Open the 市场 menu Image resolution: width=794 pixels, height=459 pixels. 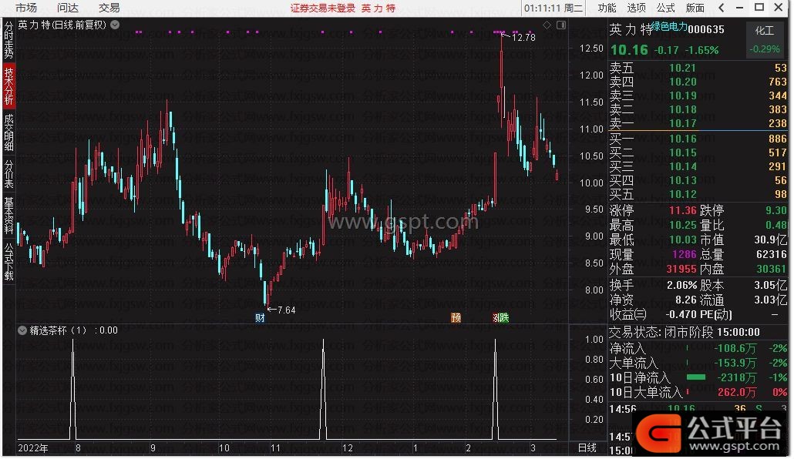coord(26,8)
